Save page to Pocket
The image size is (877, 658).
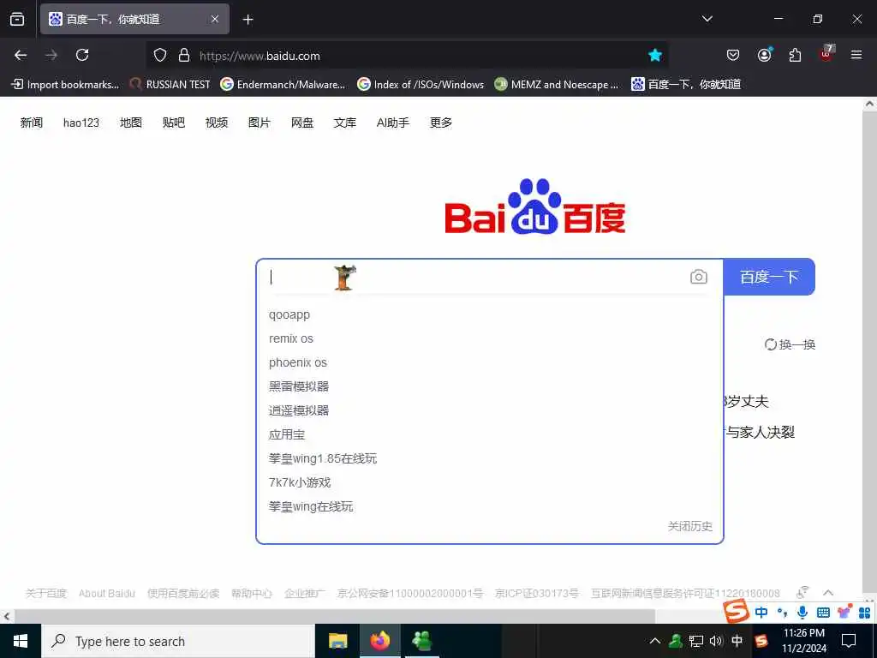point(733,55)
